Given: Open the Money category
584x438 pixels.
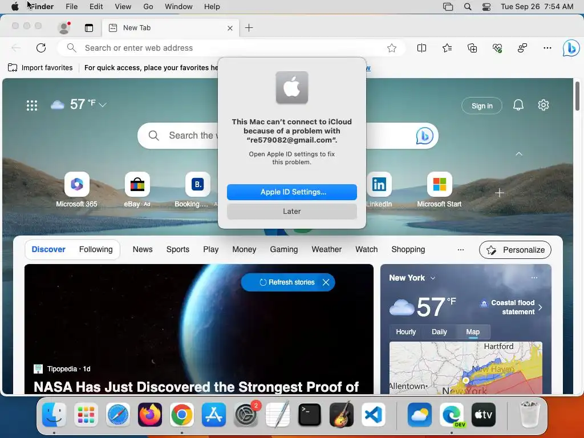Looking at the screenshot, I should tap(244, 250).
